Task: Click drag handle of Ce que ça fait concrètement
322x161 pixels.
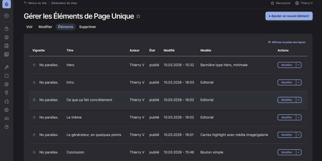Action: coord(34,100)
